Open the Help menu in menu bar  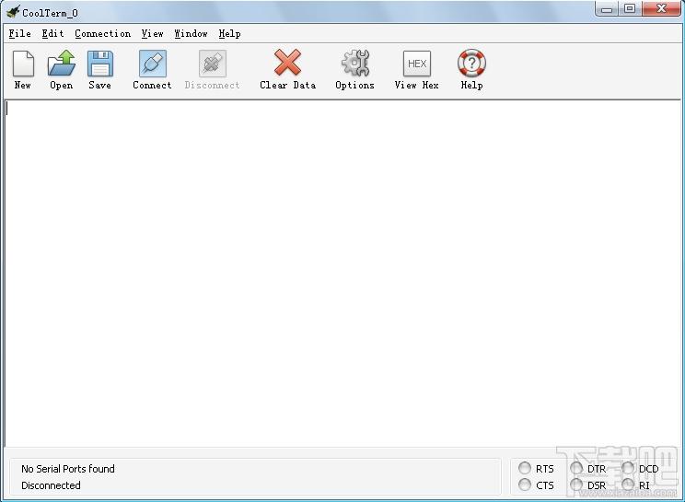pos(230,34)
